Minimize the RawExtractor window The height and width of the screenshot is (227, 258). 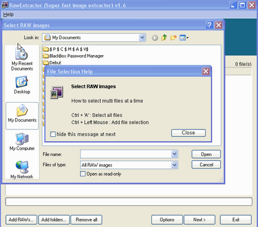[x=233, y=5]
